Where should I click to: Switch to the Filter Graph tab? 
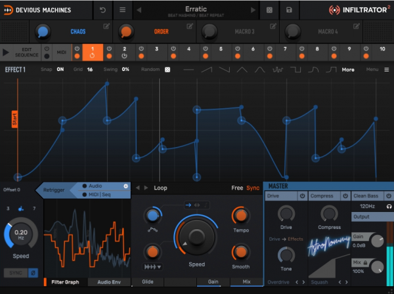point(66,282)
